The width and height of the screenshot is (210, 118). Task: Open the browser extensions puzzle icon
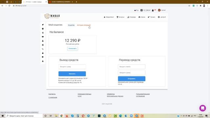coord(200,6)
